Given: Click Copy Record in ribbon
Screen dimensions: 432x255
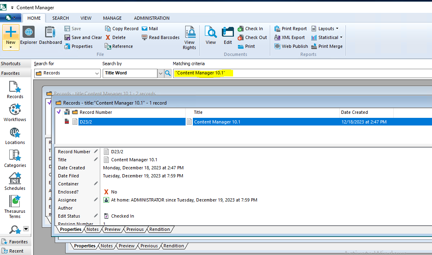Looking at the screenshot, I should point(122,29).
